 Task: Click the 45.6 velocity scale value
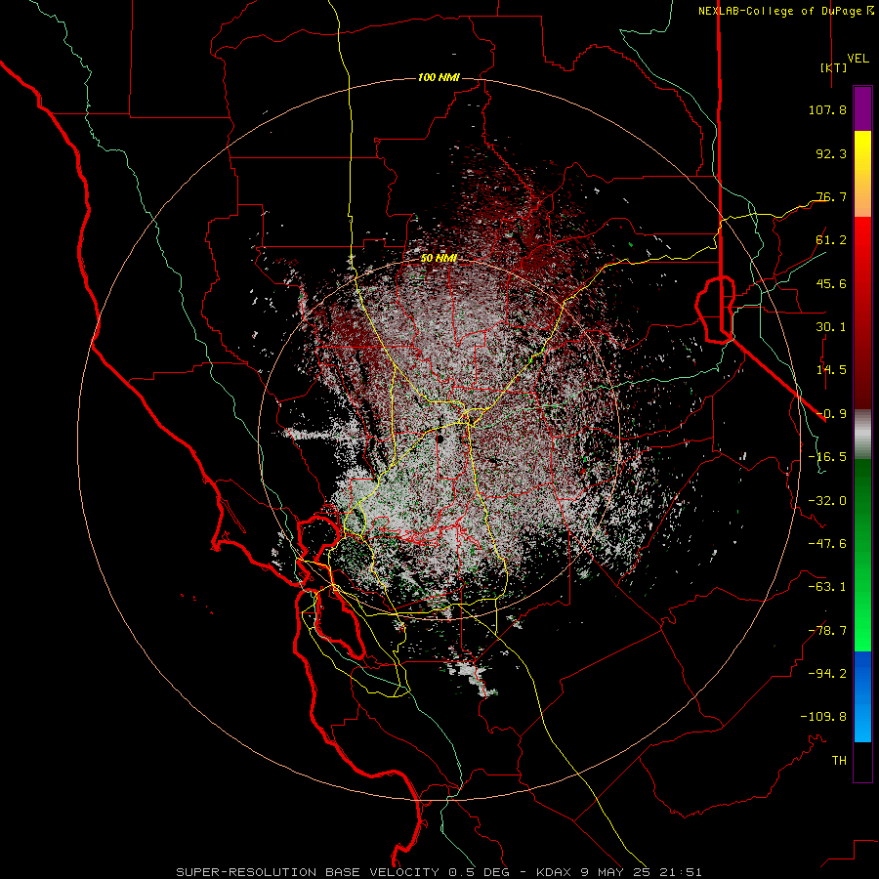pos(831,283)
